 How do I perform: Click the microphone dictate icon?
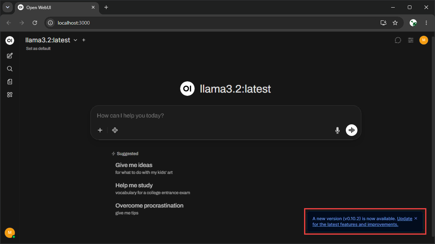pyautogui.click(x=337, y=130)
